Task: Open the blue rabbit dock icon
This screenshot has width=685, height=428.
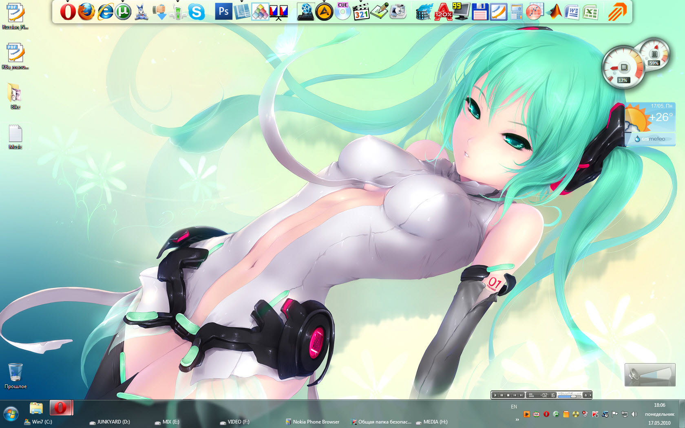Action: 141,12
